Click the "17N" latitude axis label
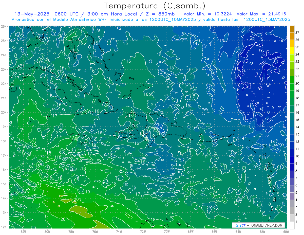Image resolution: width=304 pixels, height=235 pixels. pos(4,155)
